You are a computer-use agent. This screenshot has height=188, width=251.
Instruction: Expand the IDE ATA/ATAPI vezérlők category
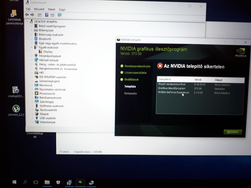(x=32, y=77)
